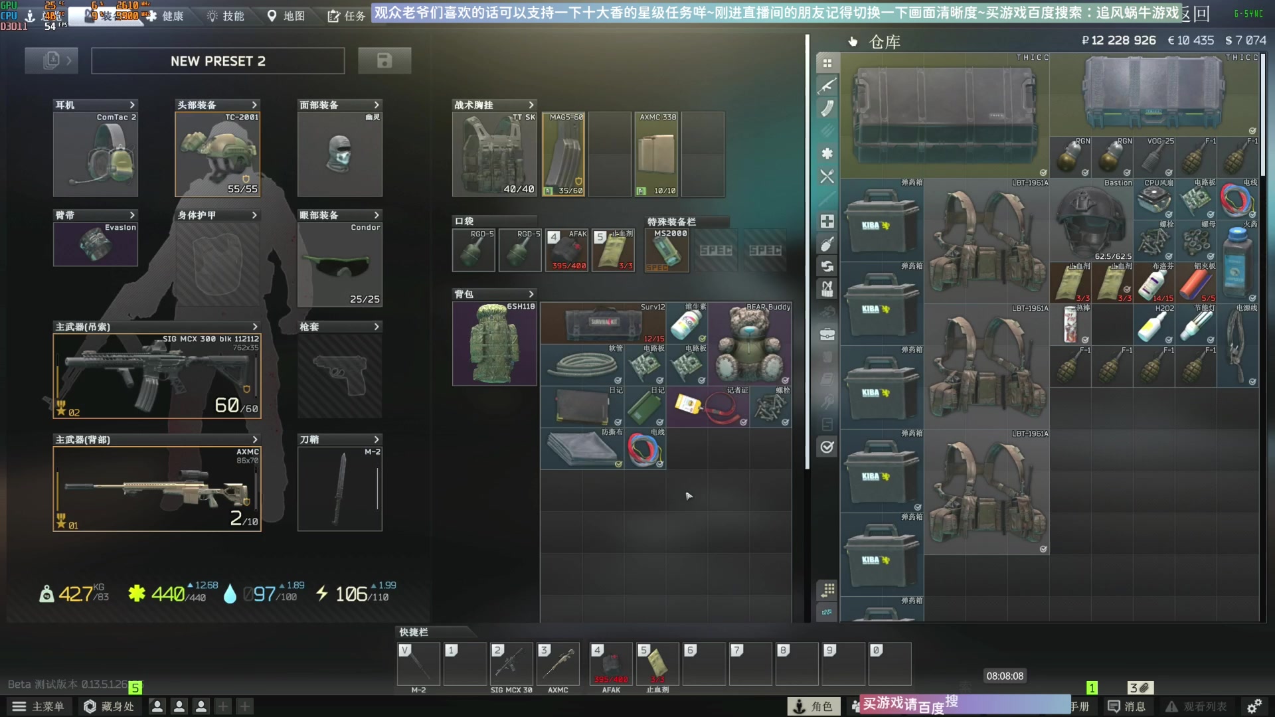Expand the 战术胸挂 tactical rig slot arrow
This screenshot has height=717, width=1275.
(x=531, y=105)
